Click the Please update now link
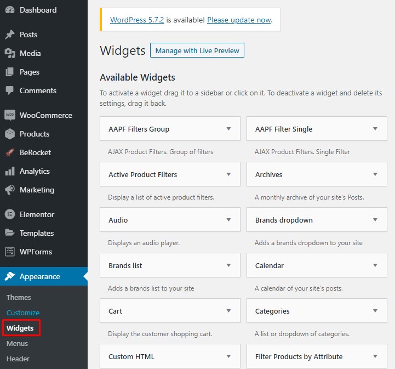The image size is (395, 369). click(x=239, y=20)
